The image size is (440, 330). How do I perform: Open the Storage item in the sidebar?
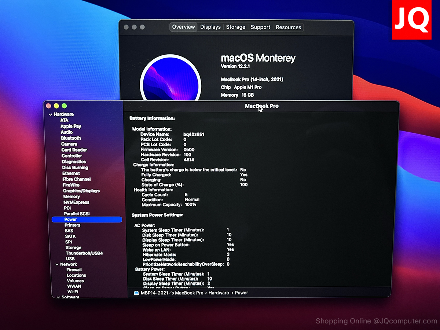[73, 248]
